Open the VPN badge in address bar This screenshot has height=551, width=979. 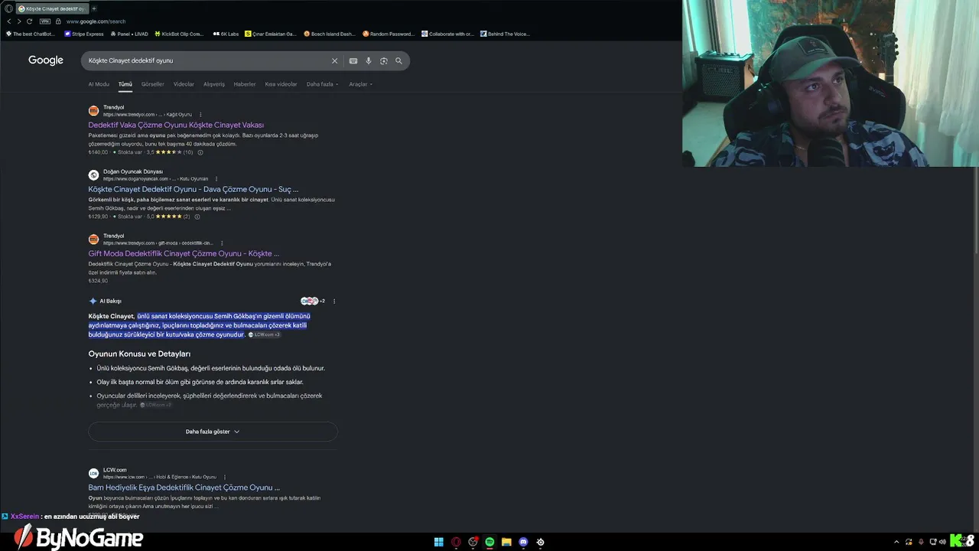pos(44,21)
